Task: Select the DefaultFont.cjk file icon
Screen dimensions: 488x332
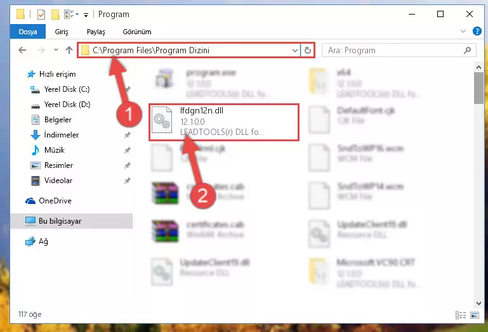Action: (319, 120)
